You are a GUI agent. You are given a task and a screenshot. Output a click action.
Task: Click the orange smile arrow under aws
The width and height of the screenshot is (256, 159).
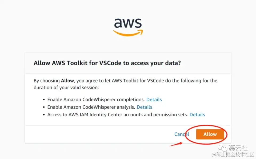pyautogui.click(x=128, y=33)
